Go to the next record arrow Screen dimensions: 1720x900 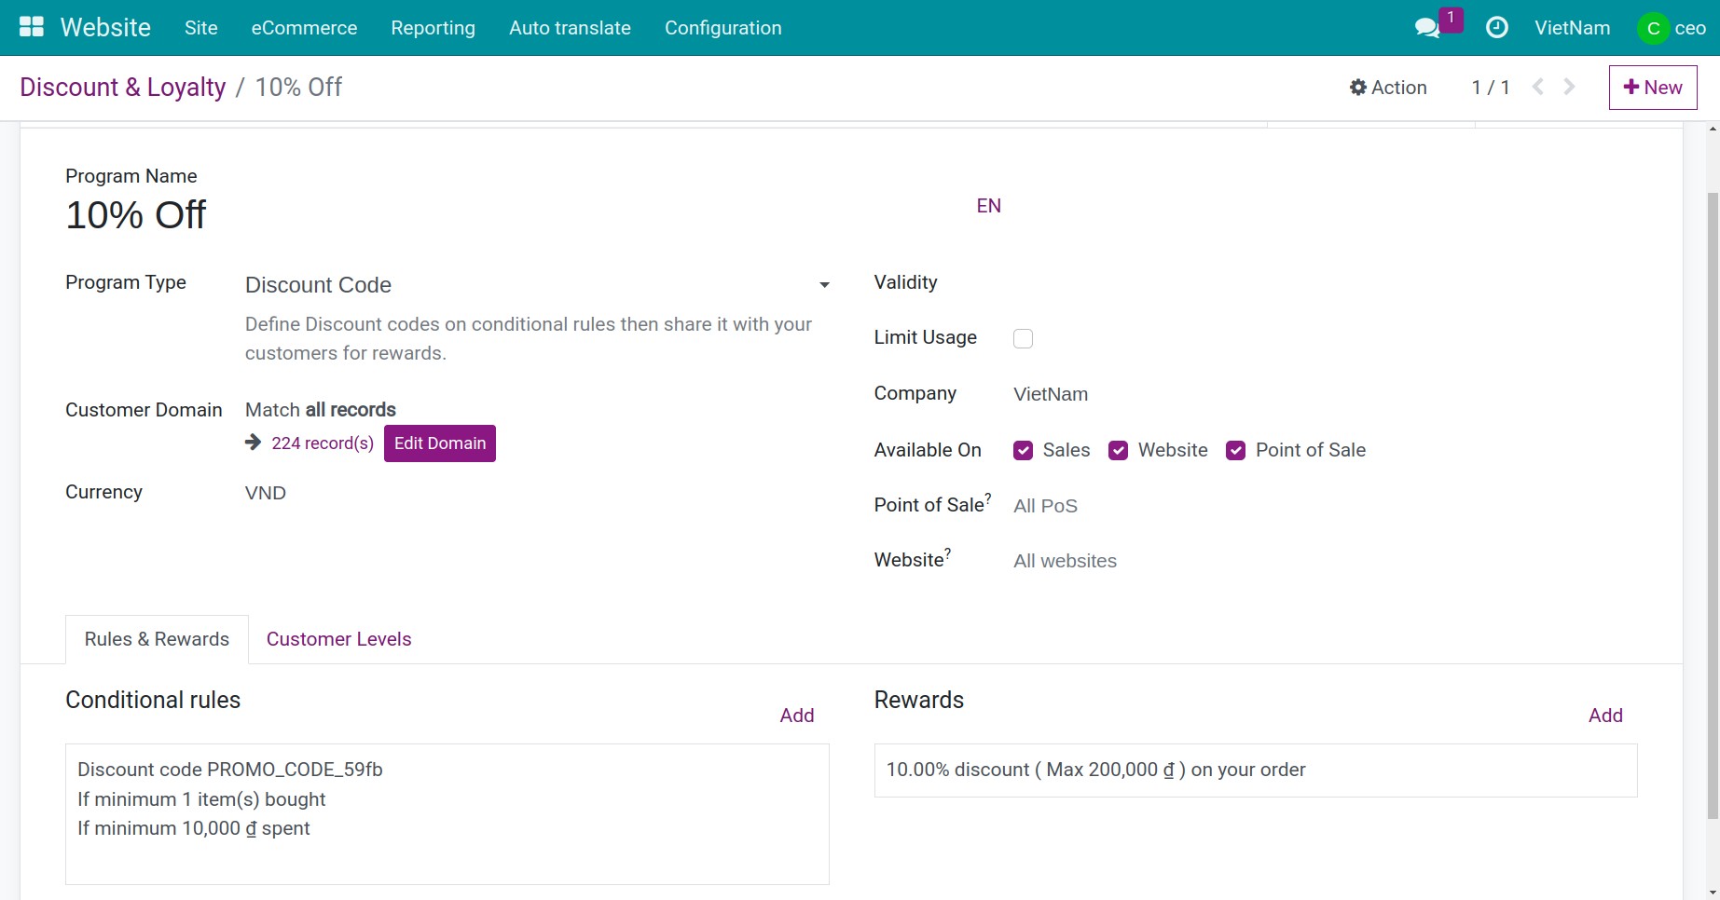click(x=1570, y=87)
